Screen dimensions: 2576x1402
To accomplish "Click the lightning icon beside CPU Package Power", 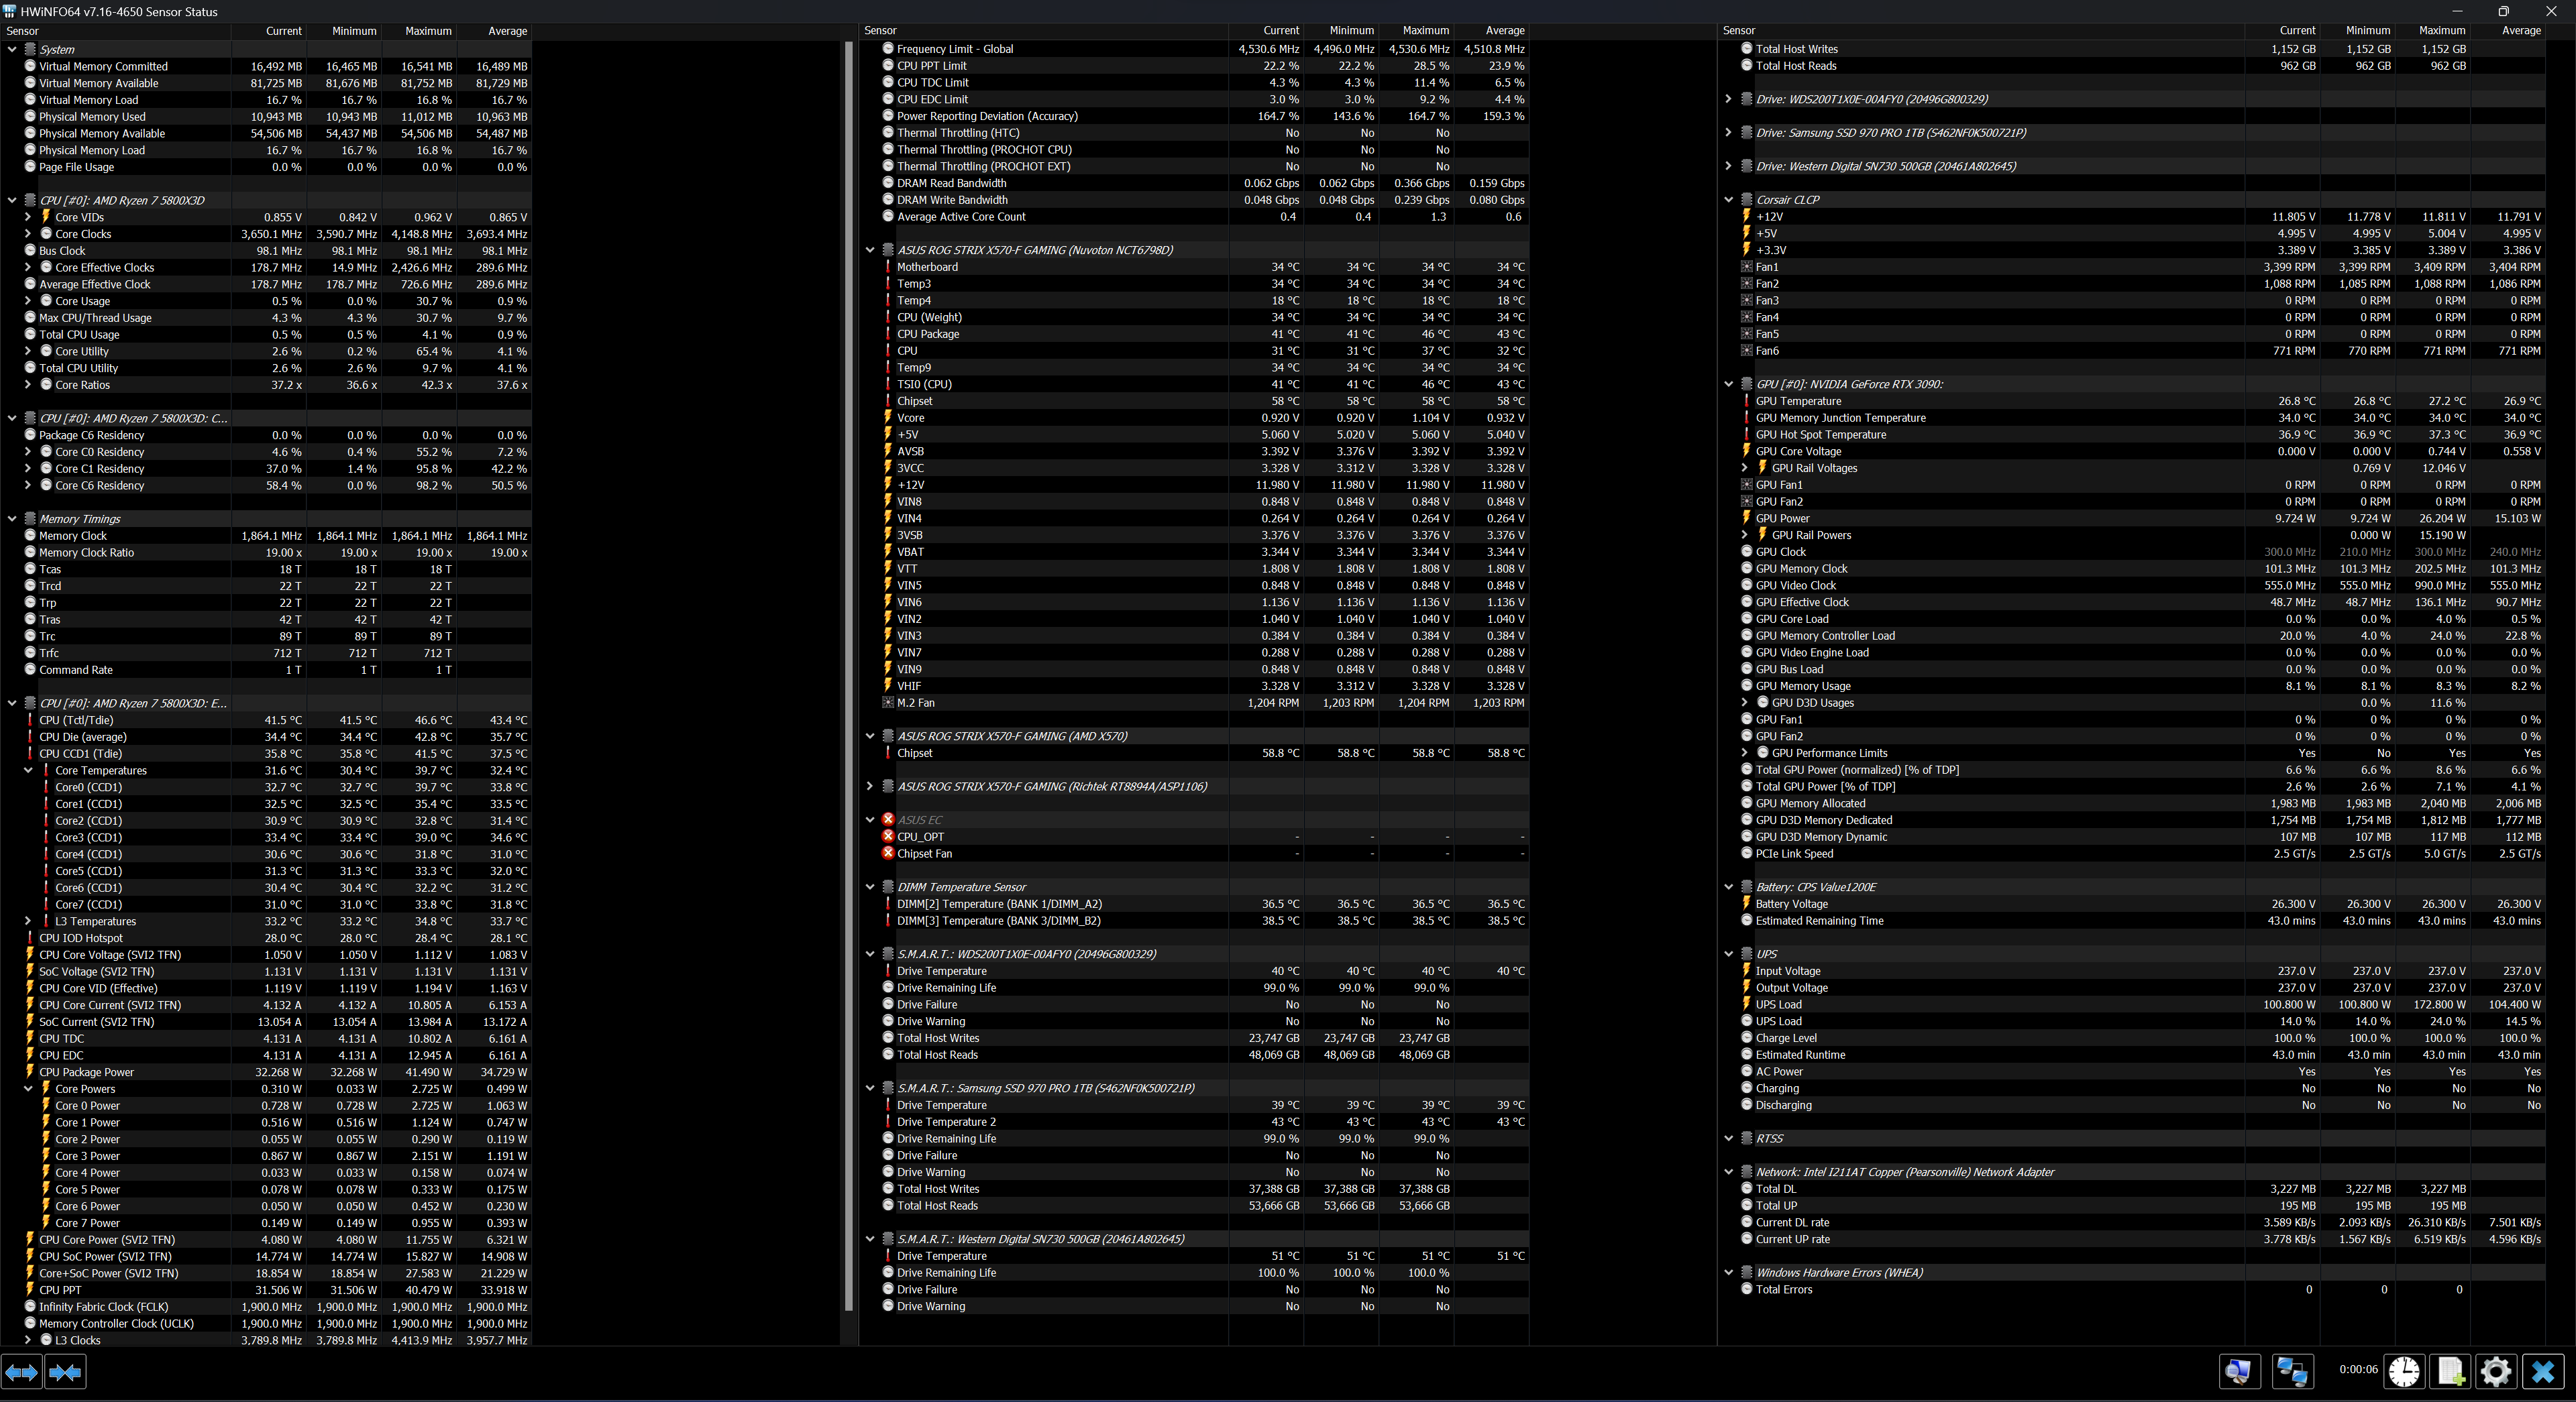I will (30, 1072).
